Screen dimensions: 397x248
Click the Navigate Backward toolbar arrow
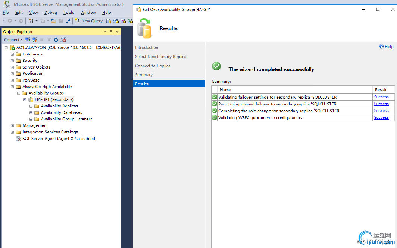(10, 21)
